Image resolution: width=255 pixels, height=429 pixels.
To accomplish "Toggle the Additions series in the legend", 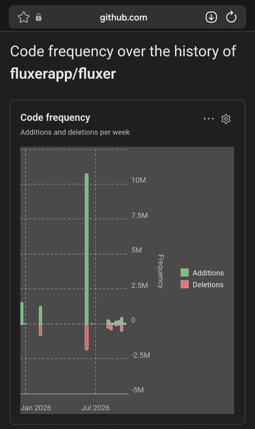I will coord(202,273).
